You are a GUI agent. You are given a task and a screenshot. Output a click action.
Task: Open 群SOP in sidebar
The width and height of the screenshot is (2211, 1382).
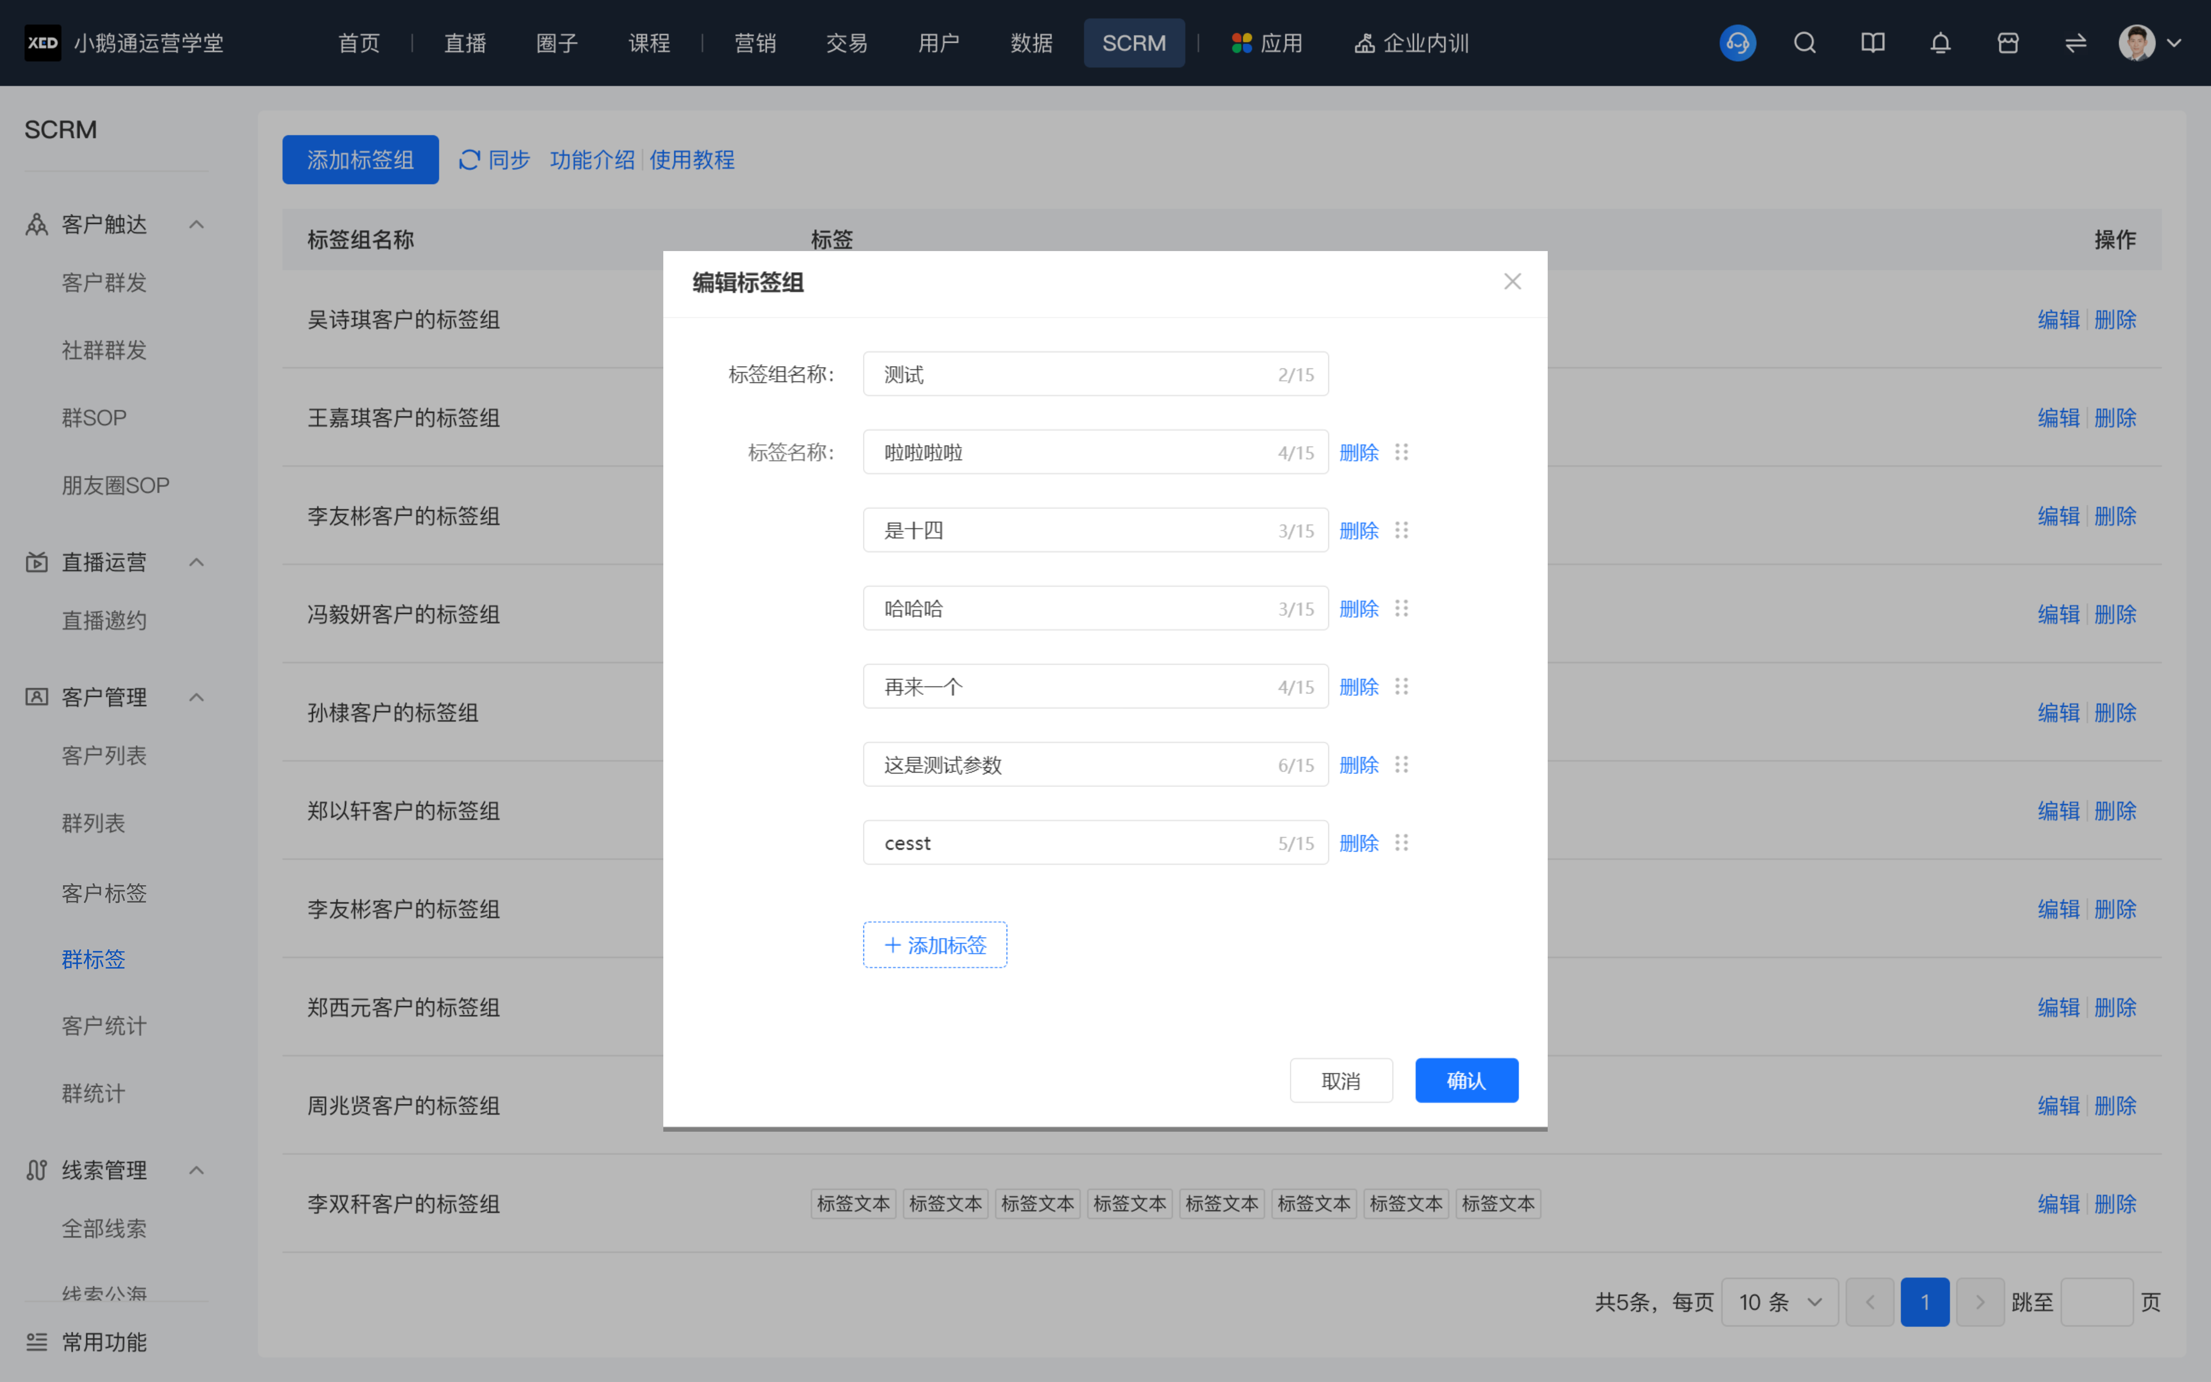click(94, 418)
